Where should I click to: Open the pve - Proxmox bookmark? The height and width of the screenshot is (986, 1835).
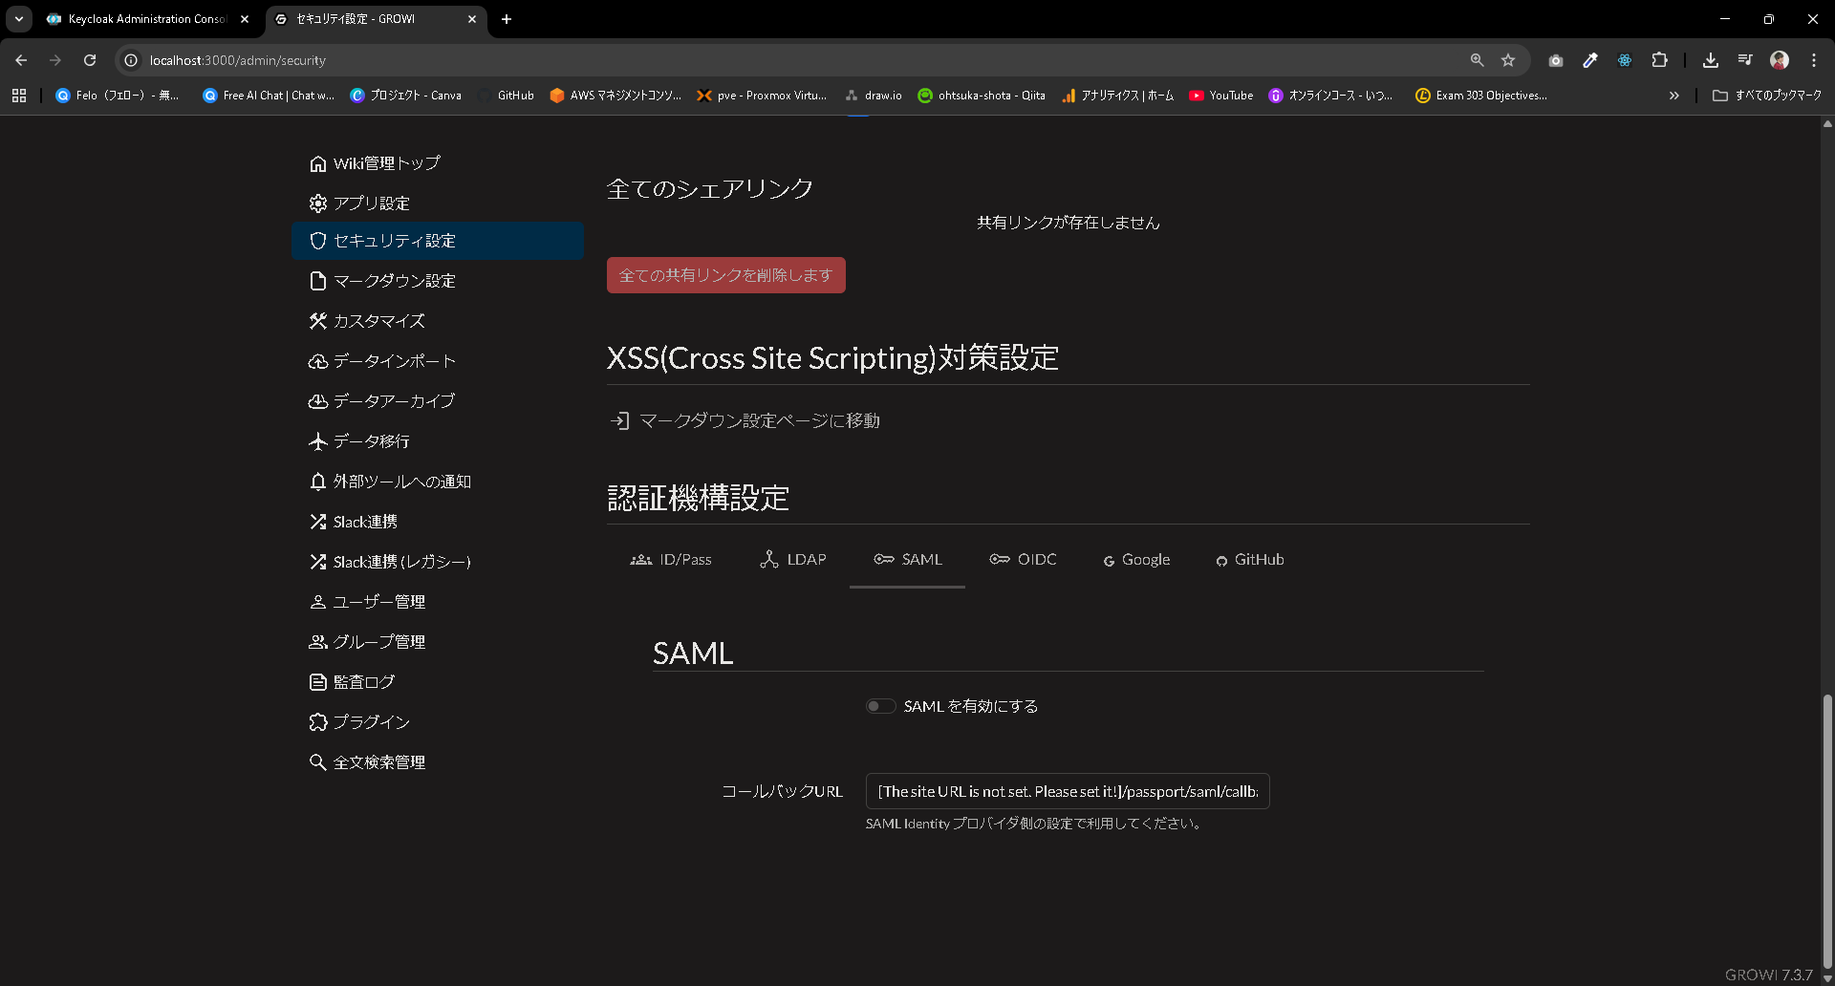[x=762, y=96]
